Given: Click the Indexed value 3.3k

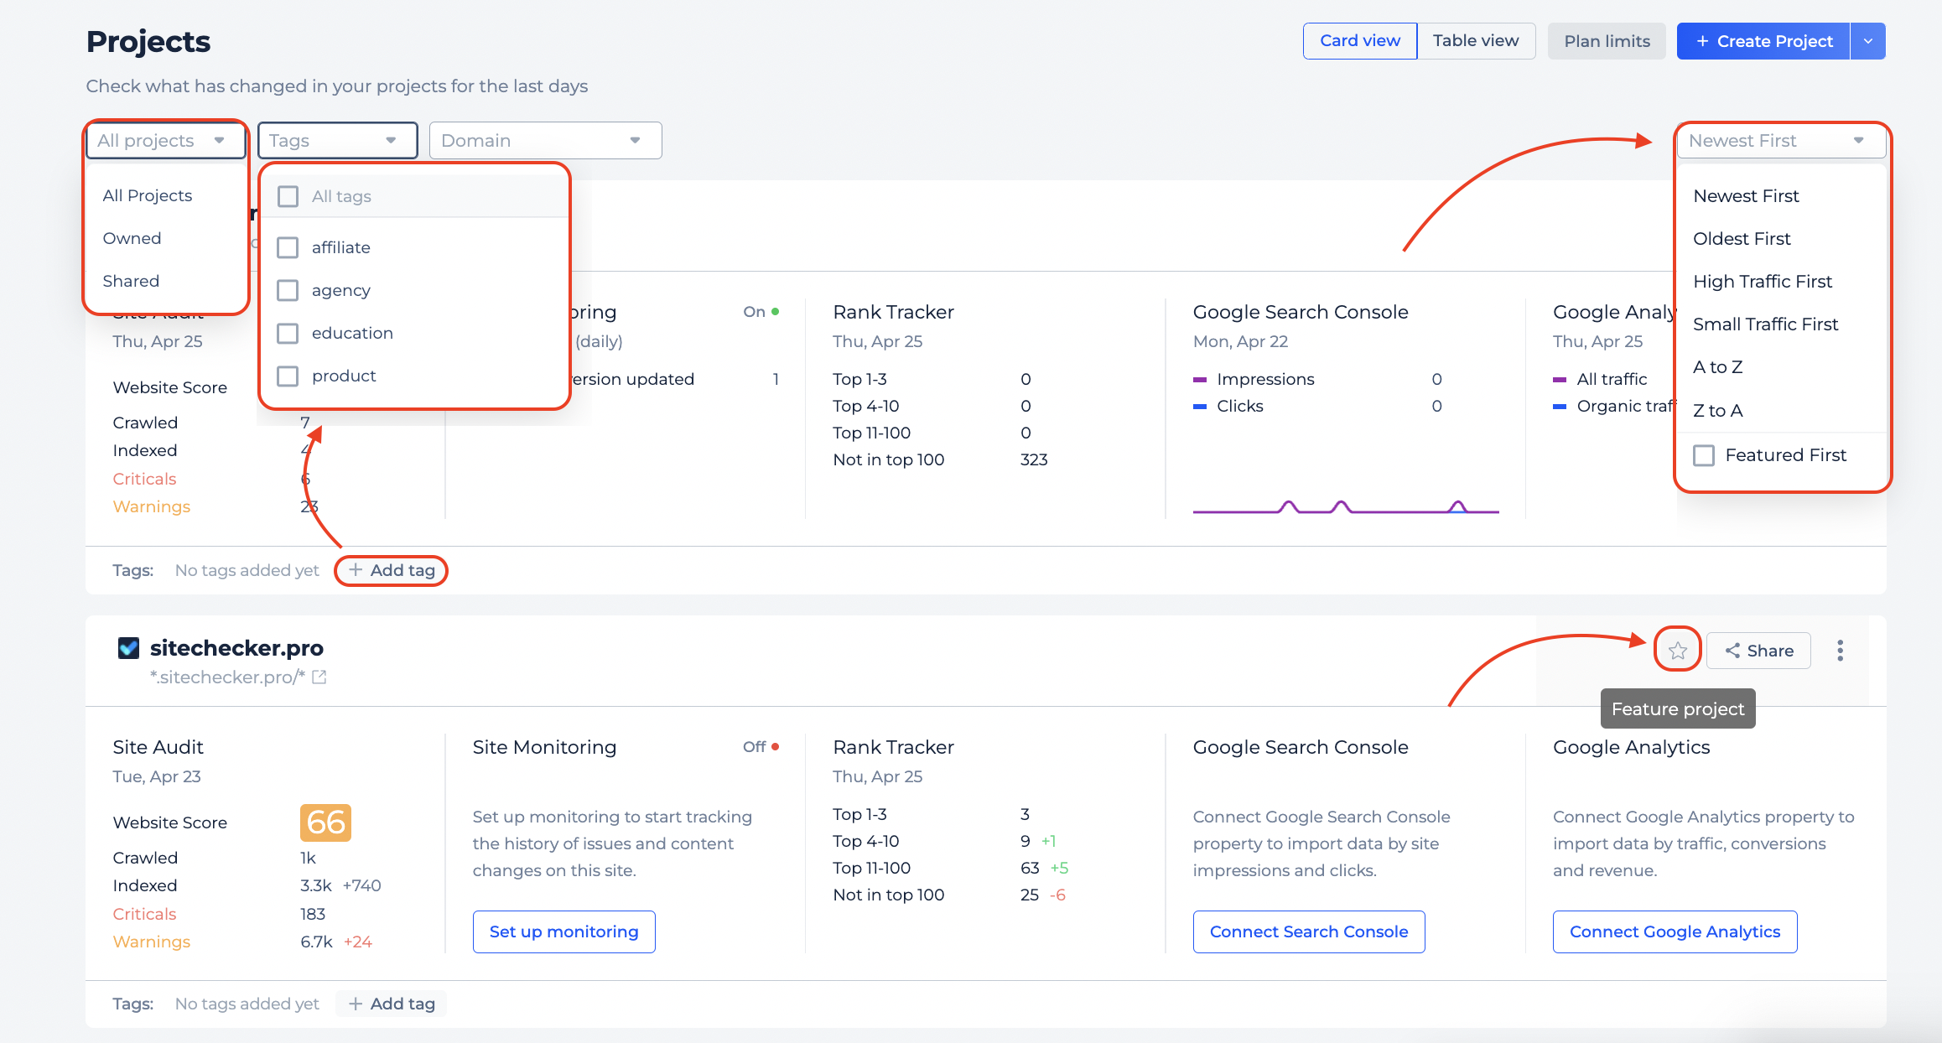Looking at the screenshot, I should tap(316, 885).
